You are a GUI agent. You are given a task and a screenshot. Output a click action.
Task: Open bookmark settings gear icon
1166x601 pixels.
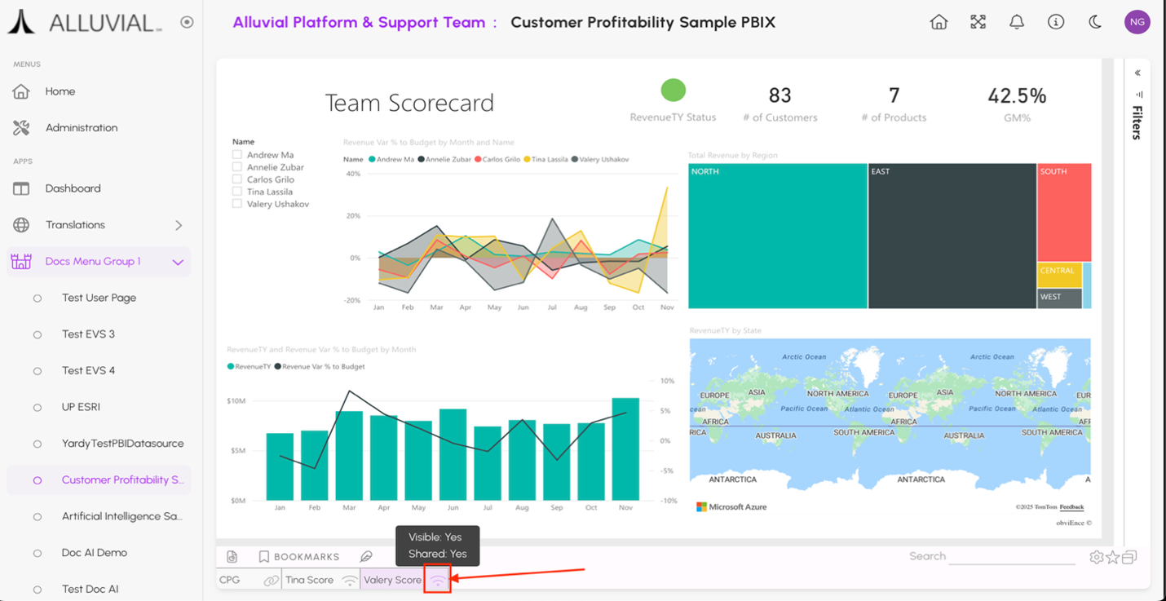1097,557
